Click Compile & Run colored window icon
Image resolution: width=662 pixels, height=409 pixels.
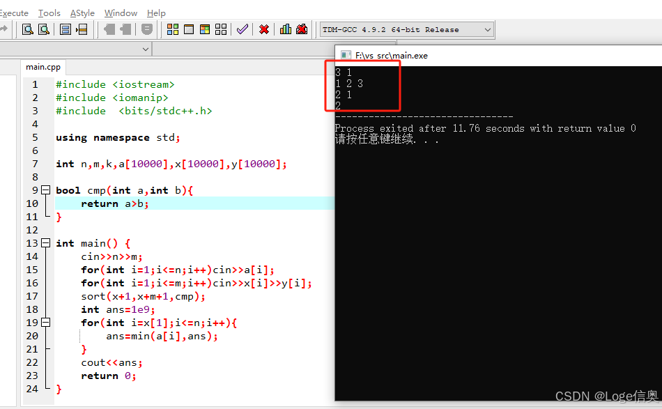tap(205, 29)
